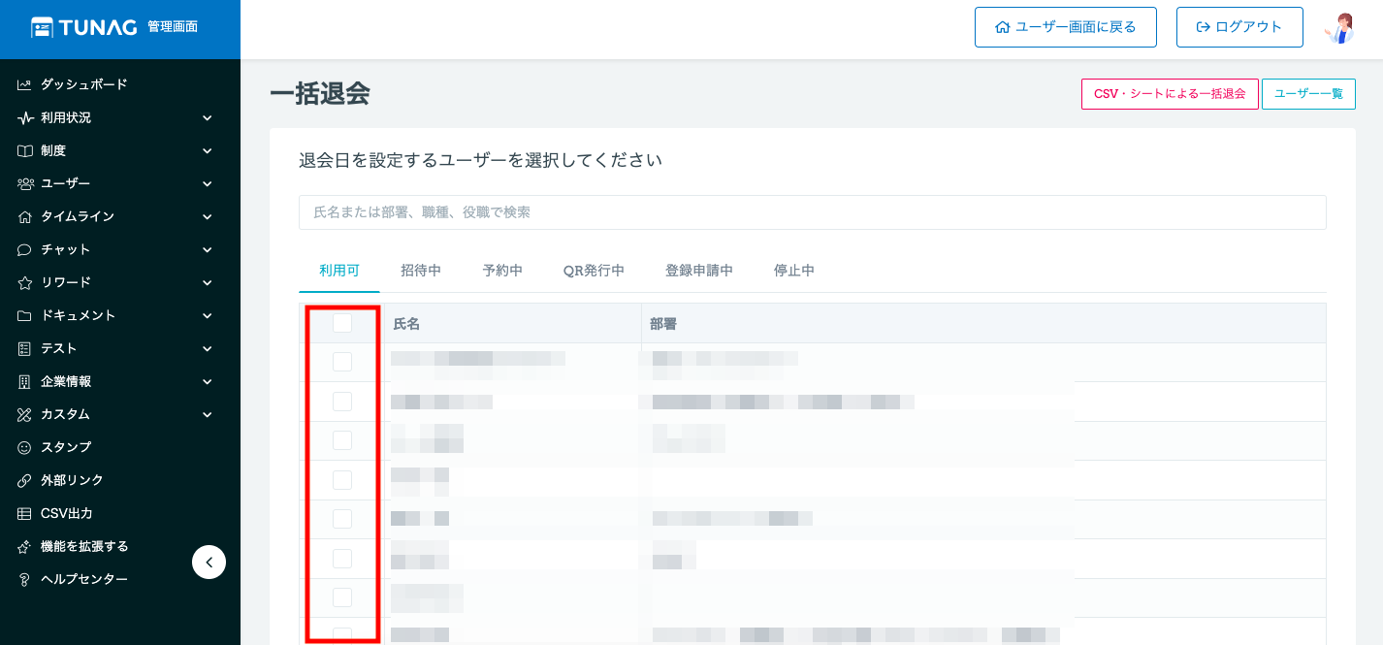Open CSV出力 via its table icon

click(25, 513)
